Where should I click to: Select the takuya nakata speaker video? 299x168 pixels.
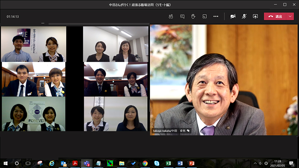[x=224, y=80]
